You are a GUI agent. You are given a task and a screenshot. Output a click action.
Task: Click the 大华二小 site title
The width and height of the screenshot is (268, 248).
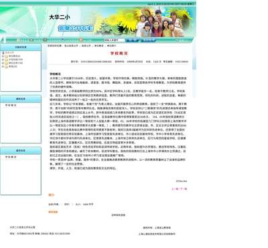tap(60, 17)
